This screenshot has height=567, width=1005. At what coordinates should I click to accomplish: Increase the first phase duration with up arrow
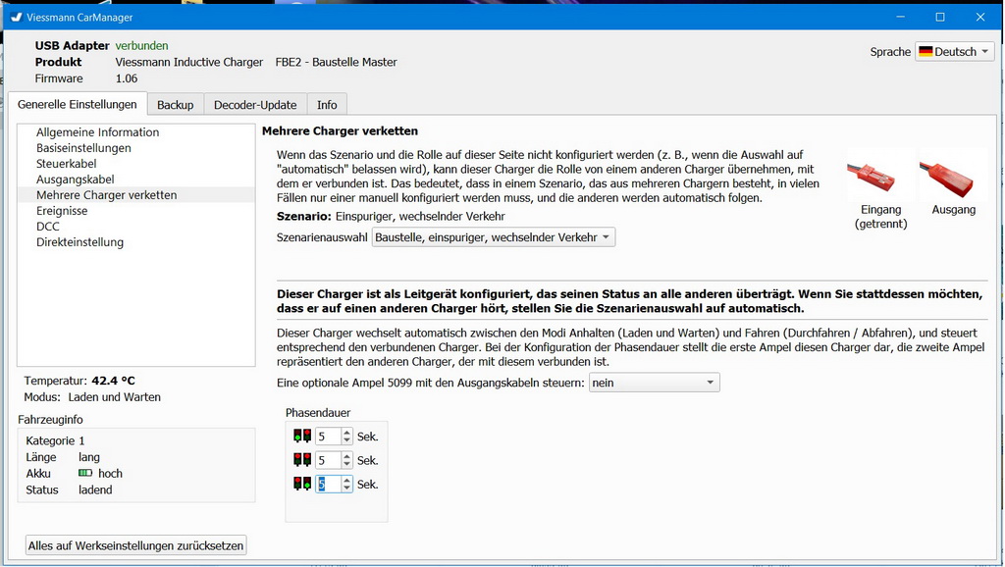tap(346, 433)
